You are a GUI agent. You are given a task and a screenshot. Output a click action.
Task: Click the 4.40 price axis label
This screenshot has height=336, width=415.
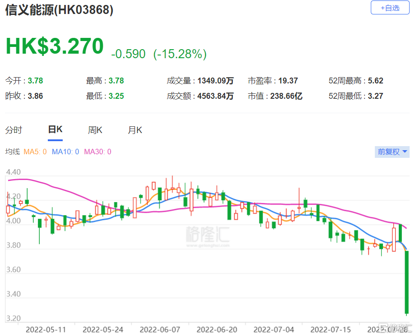point(13,172)
